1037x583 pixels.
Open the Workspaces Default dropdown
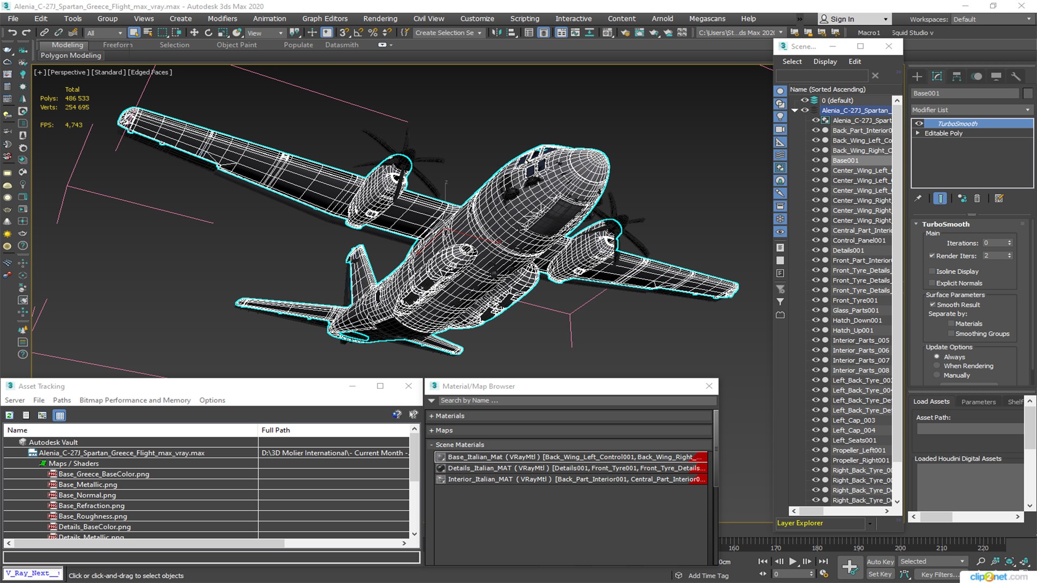pos(992,19)
